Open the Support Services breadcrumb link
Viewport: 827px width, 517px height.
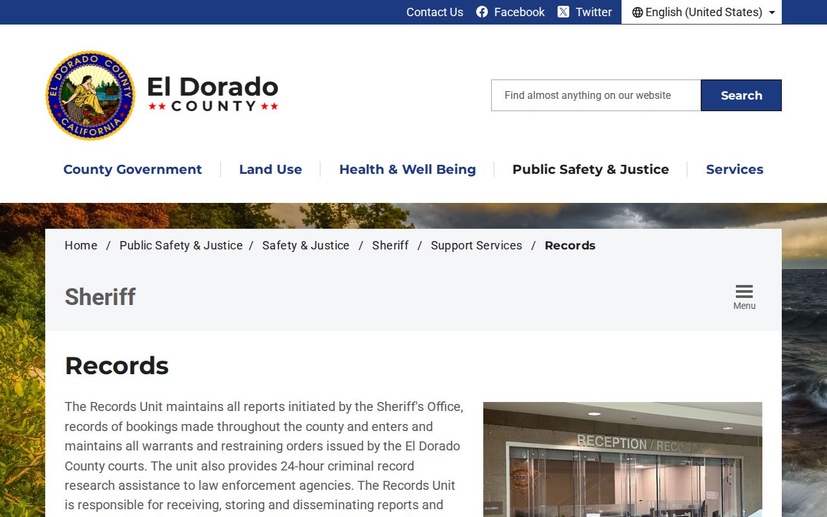point(476,246)
